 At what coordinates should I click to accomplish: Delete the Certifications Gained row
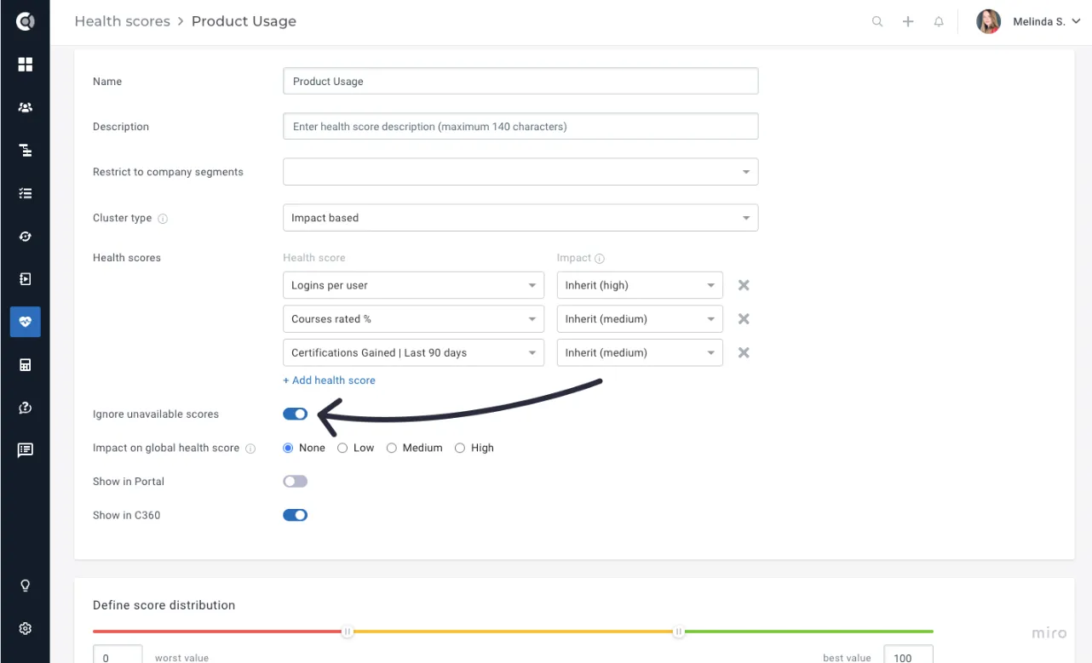(744, 352)
